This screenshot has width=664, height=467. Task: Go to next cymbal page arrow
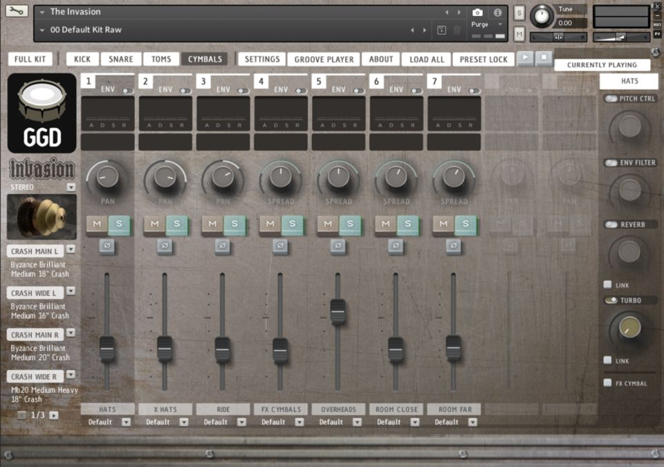pyautogui.click(x=54, y=415)
